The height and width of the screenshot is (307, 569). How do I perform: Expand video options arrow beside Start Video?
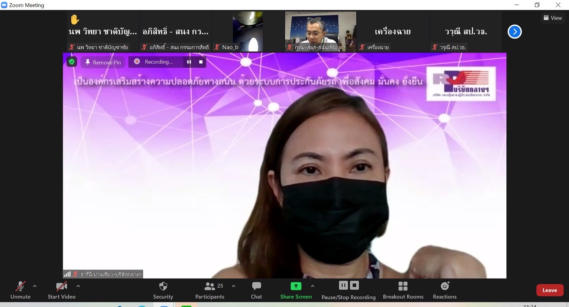tap(78, 286)
